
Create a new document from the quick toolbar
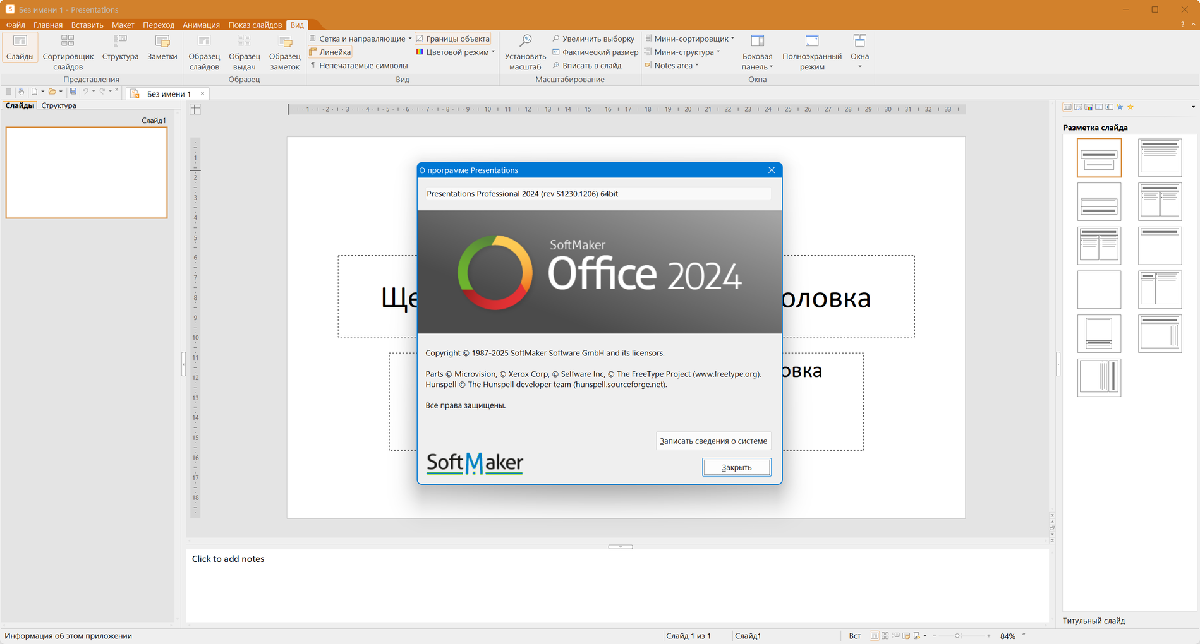click(x=35, y=92)
